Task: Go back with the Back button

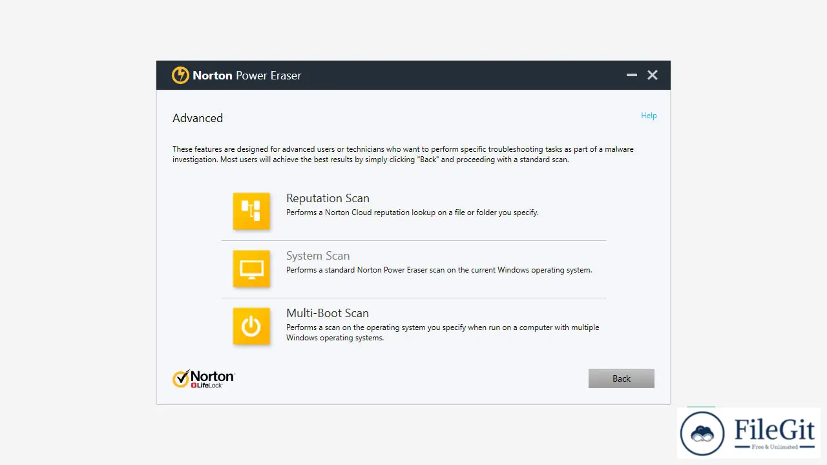Action: coord(622,378)
